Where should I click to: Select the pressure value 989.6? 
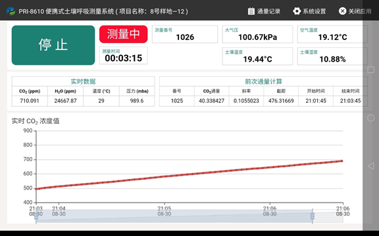(x=137, y=101)
